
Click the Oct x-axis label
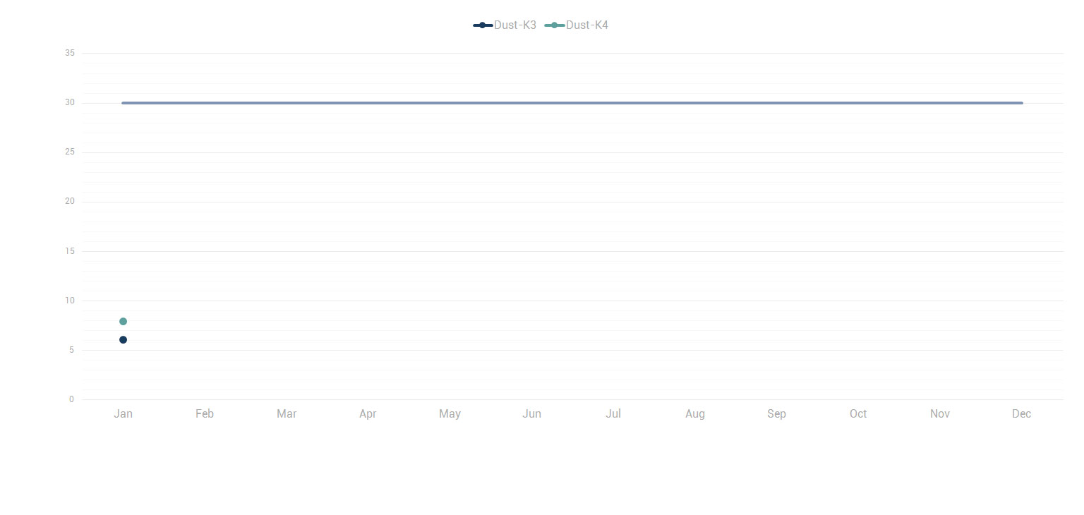coord(858,414)
